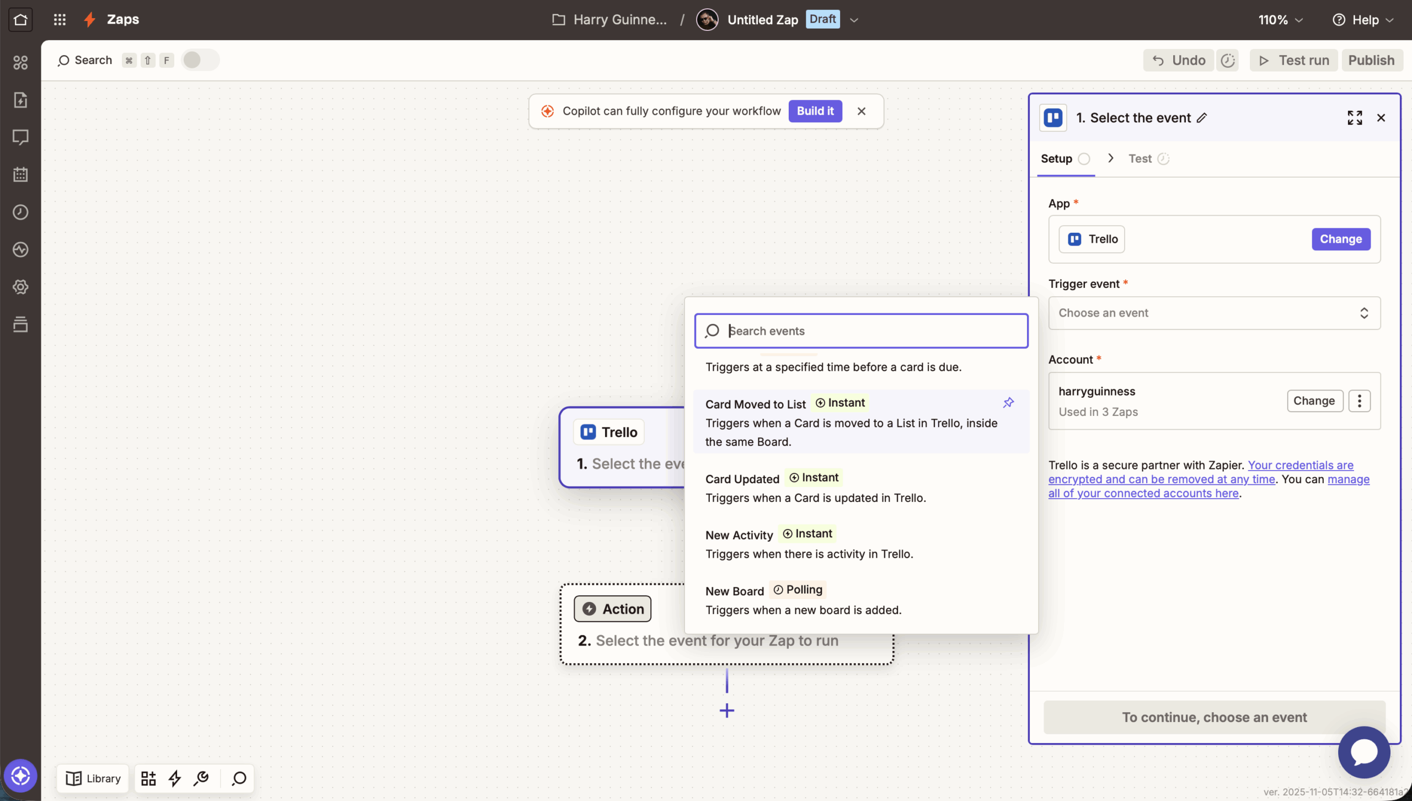The height and width of the screenshot is (801, 1412).
Task: Open Zap history via the clock icon
Action: point(20,212)
